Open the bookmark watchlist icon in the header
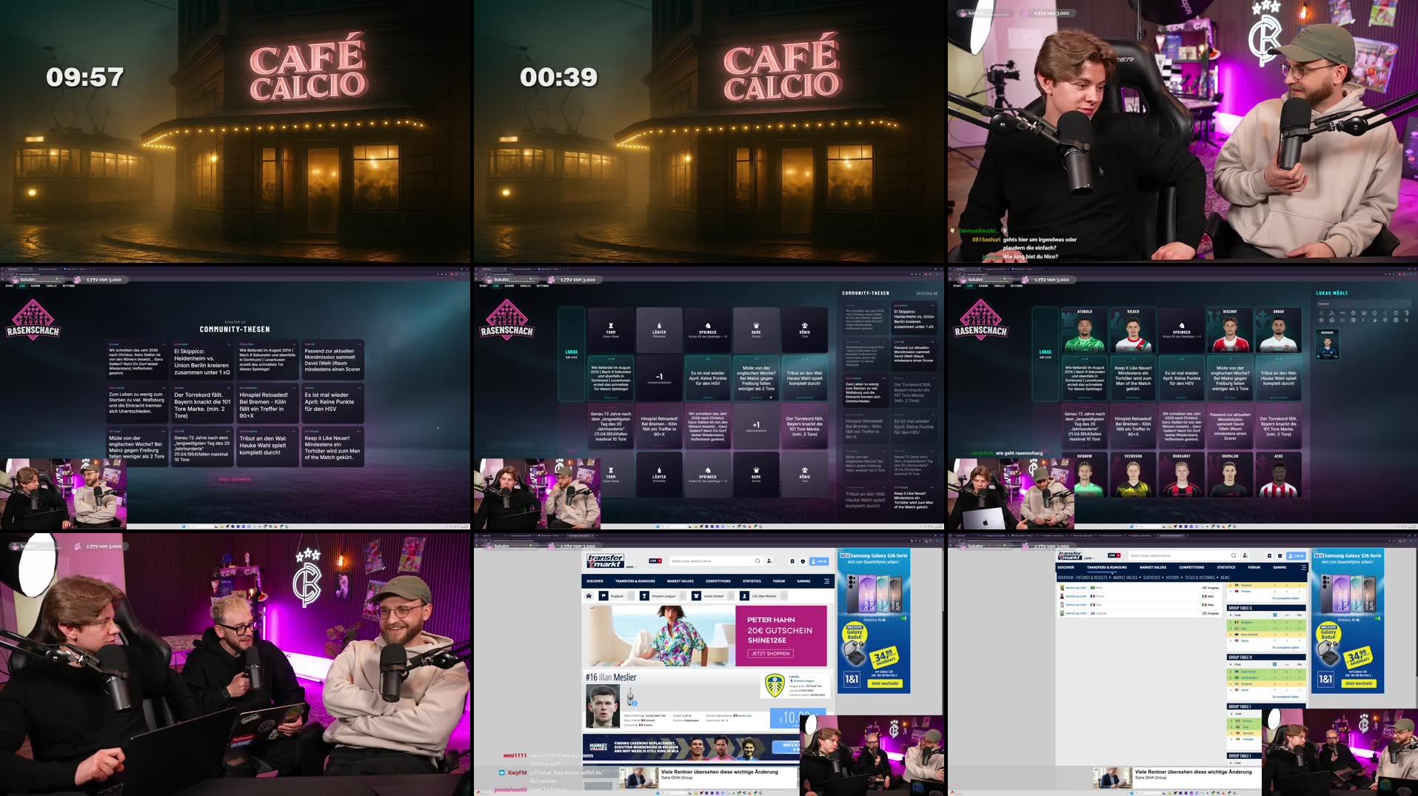Image resolution: width=1418 pixels, height=796 pixels. click(x=792, y=561)
